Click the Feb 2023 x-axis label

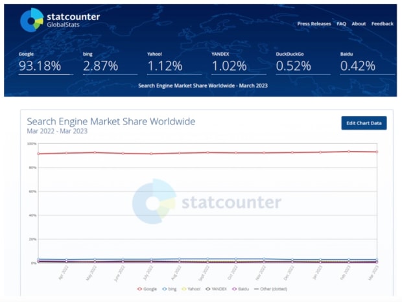(346, 273)
